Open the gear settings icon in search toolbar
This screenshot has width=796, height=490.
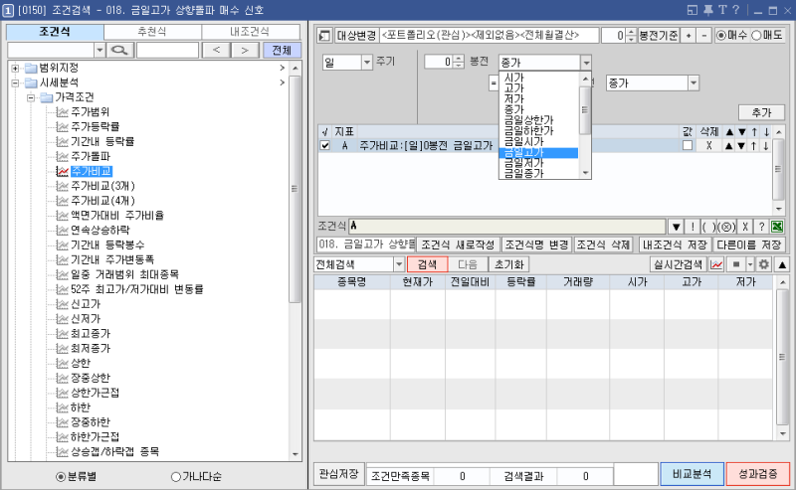pos(763,264)
